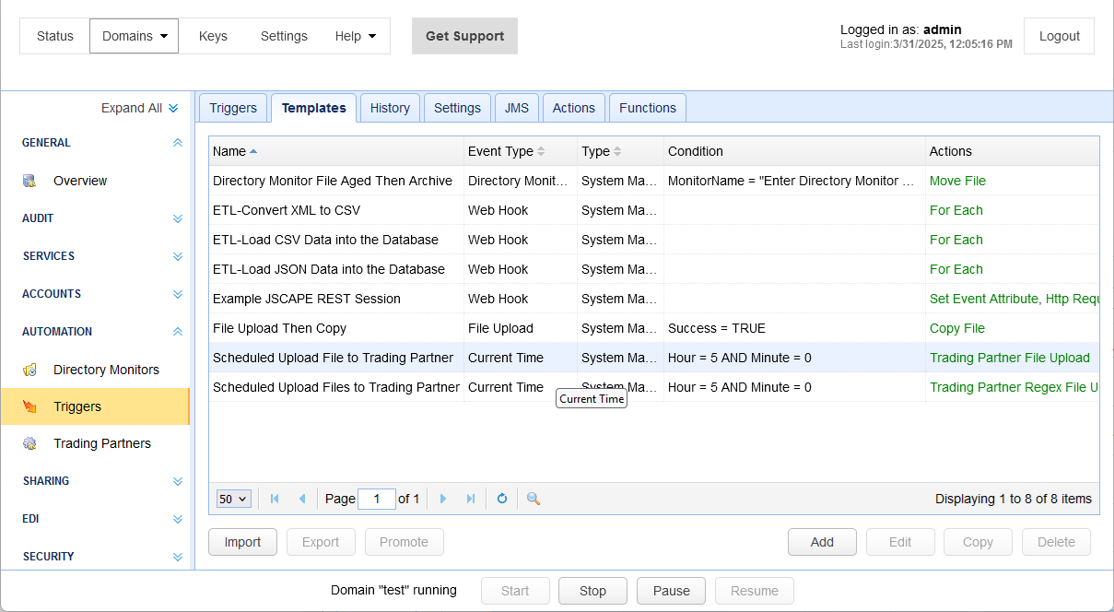
Task: Expand the SECURITY section
Action: coord(178,557)
